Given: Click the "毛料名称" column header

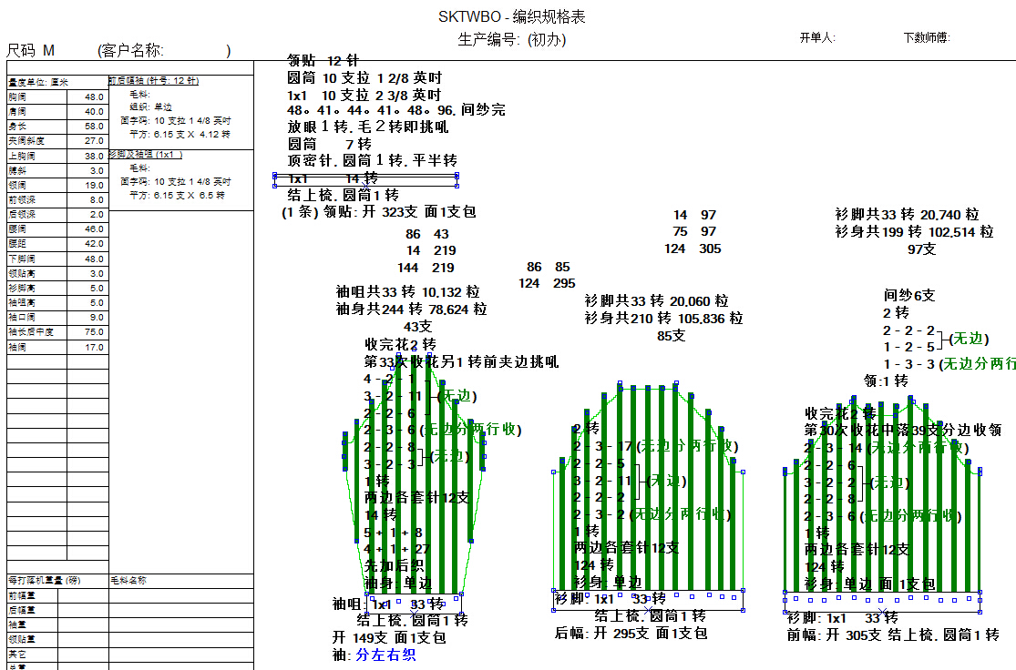Looking at the screenshot, I should (128, 581).
